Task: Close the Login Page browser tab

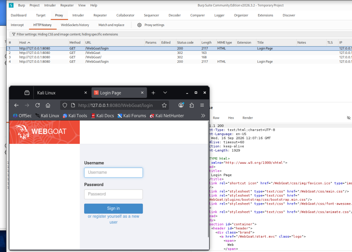Action: pyautogui.click(x=142, y=93)
